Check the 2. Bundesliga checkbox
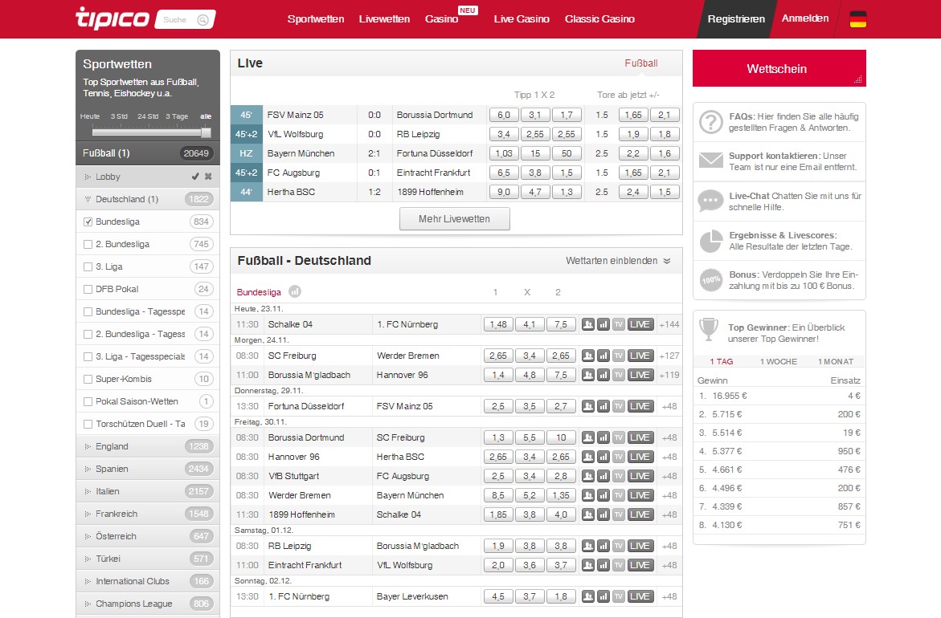941x618 pixels. (x=88, y=244)
